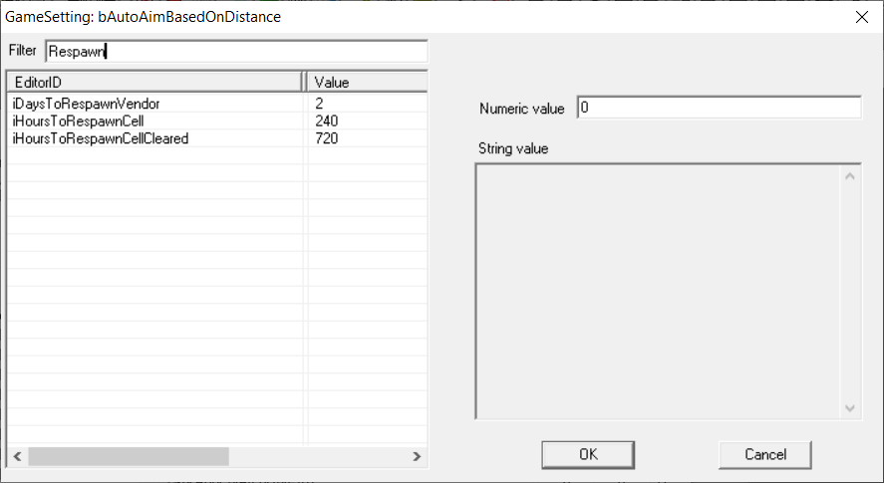
Task: Sort list by Value column header
Action: 365,82
